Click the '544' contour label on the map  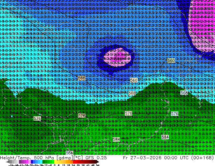132,2
